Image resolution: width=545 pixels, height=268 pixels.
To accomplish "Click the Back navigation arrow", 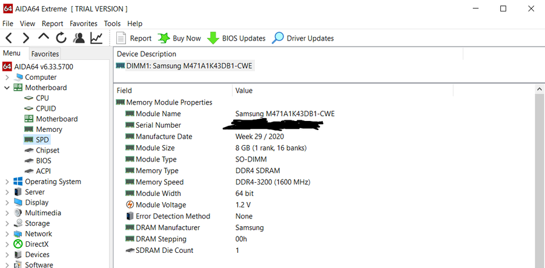I will [9, 38].
